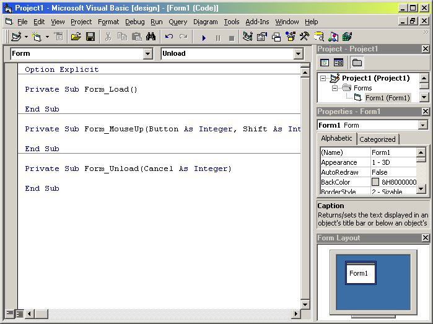433x324 pixels.
Task: Open the Form object dropdown
Action: 147,53
